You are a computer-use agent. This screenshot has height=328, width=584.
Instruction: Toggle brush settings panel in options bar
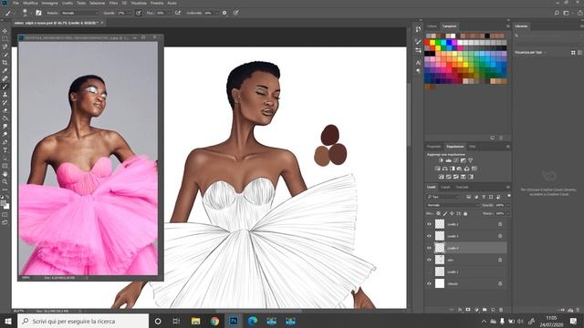click(38, 13)
